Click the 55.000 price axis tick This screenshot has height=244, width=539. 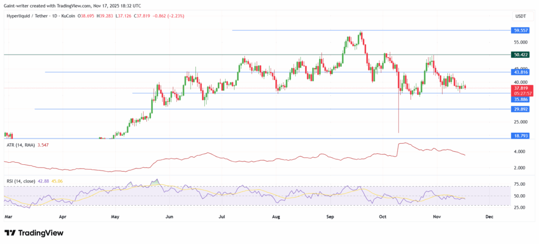[x=522, y=42]
